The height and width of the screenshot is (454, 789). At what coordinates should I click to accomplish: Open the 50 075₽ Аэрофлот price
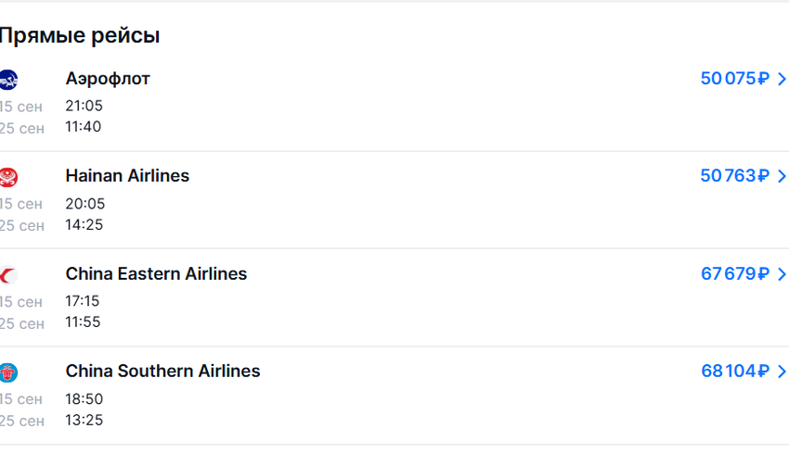734,80
